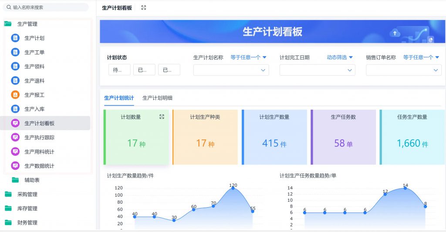Click the 生产任务数 58单 card
The height and width of the screenshot is (232, 446).
[x=343, y=137]
